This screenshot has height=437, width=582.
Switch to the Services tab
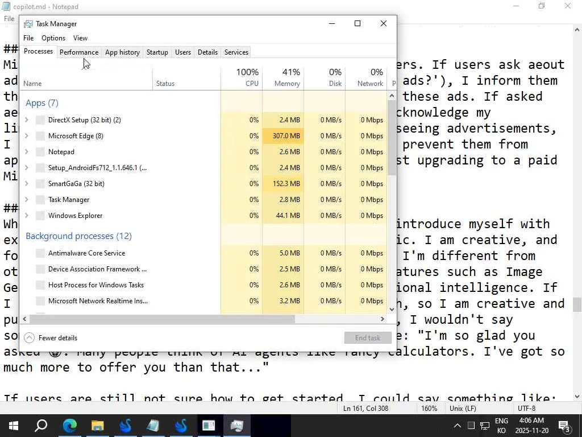[x=236, y=52]
